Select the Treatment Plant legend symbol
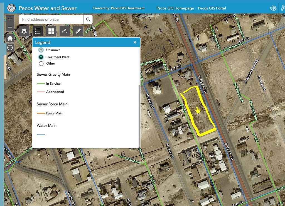285x206 pixels. 41,57
